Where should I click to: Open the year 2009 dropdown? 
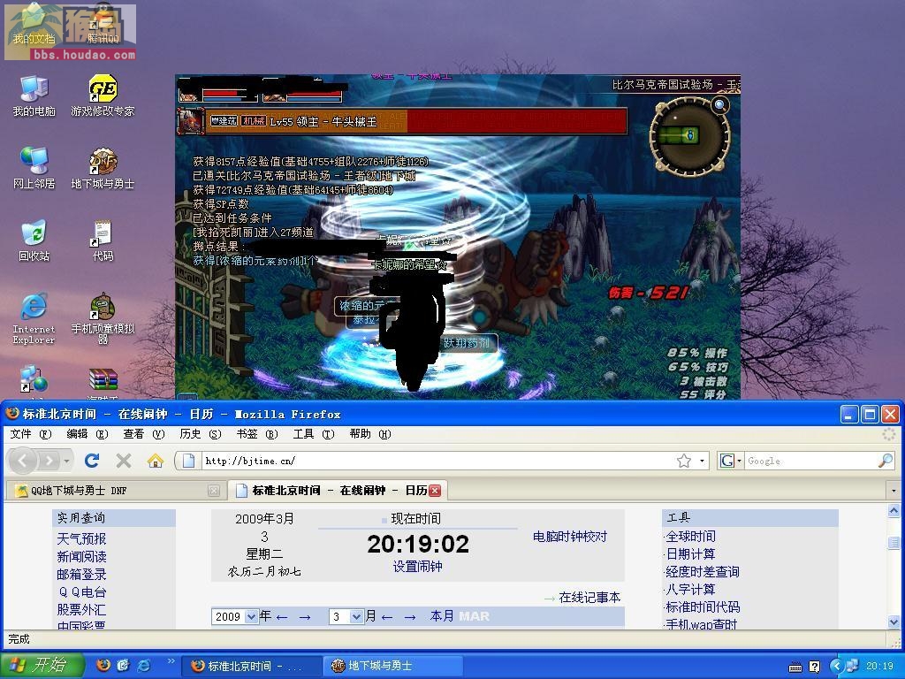click(251, 616)
